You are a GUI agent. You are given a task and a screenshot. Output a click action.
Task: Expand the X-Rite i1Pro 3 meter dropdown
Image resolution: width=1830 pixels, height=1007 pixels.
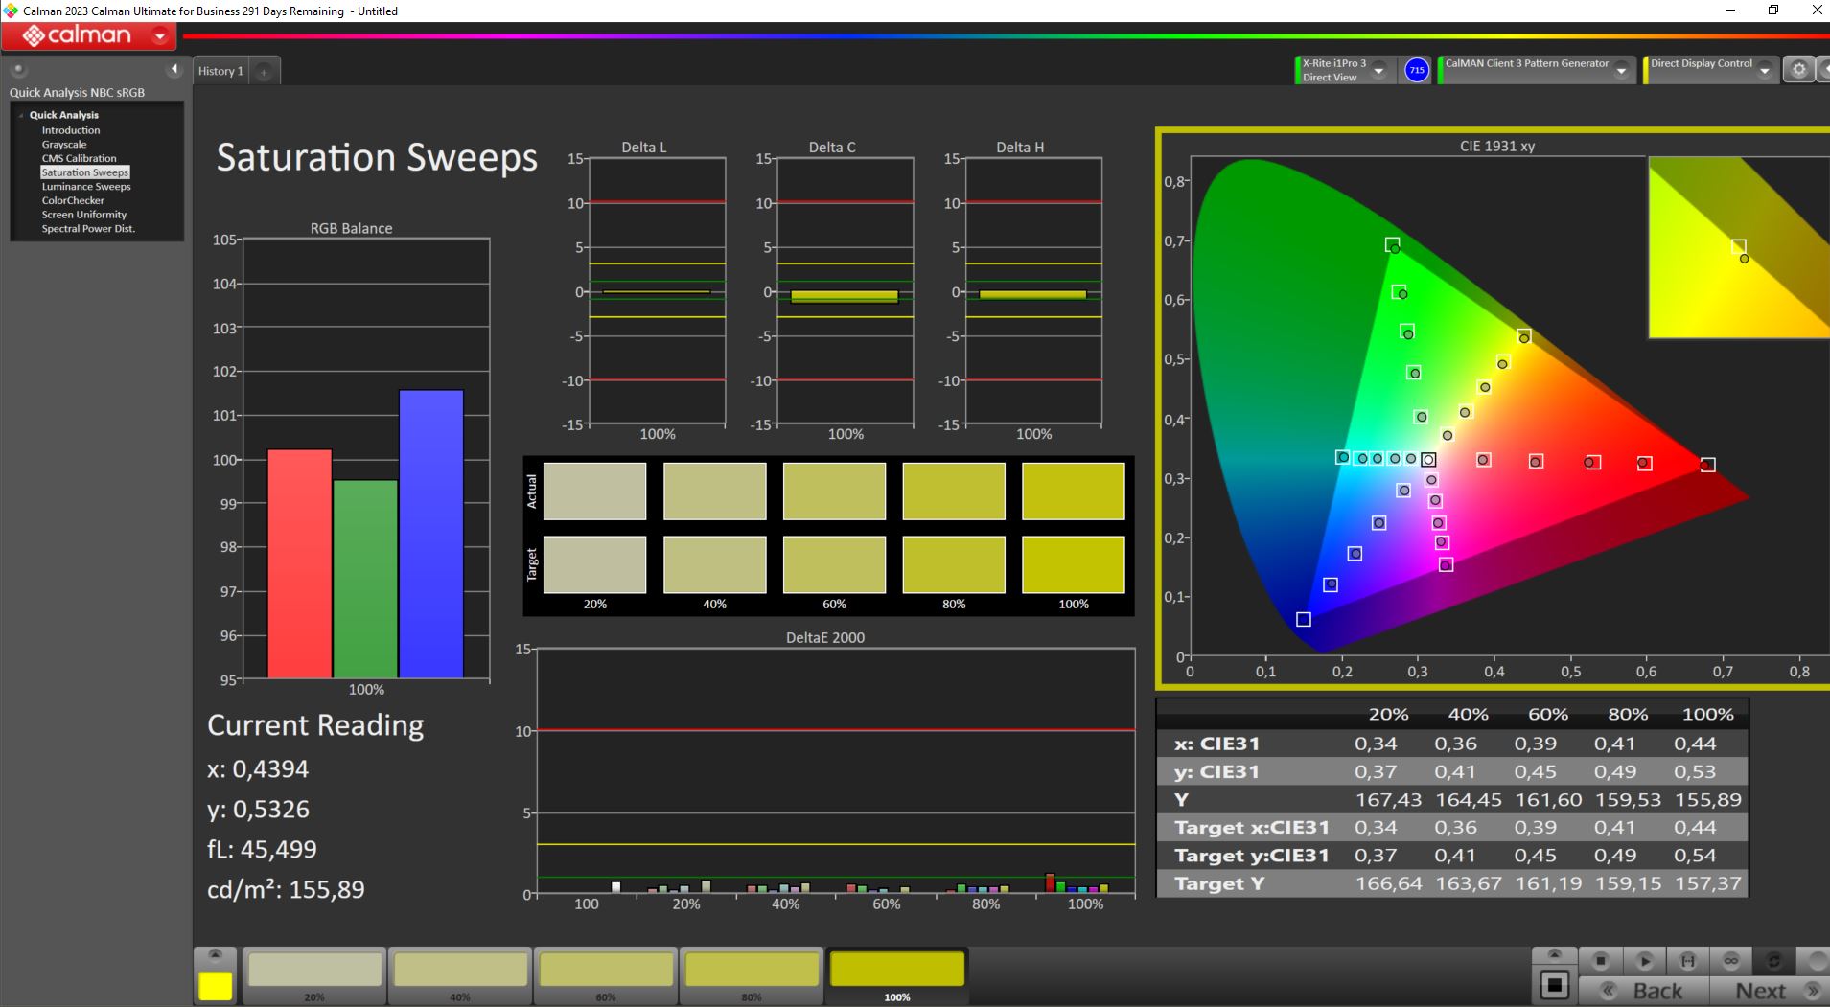(x=1378, y=71)
